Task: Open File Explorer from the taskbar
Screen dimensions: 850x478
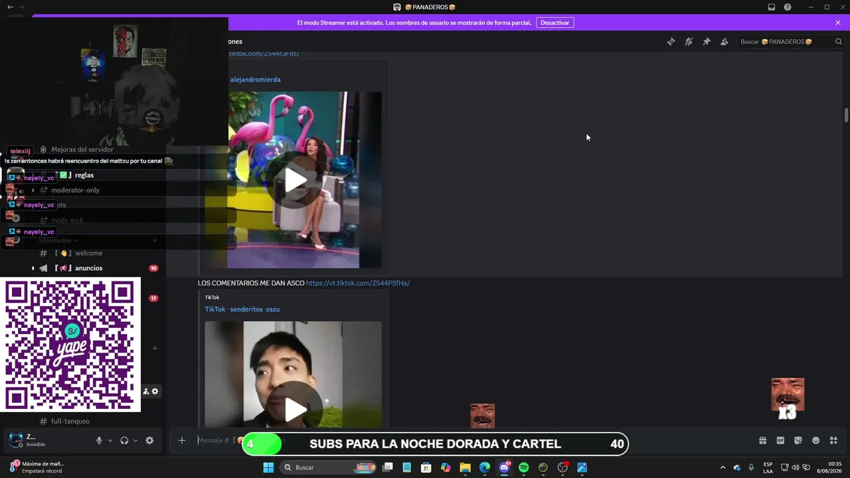Action: click(466, 467)
